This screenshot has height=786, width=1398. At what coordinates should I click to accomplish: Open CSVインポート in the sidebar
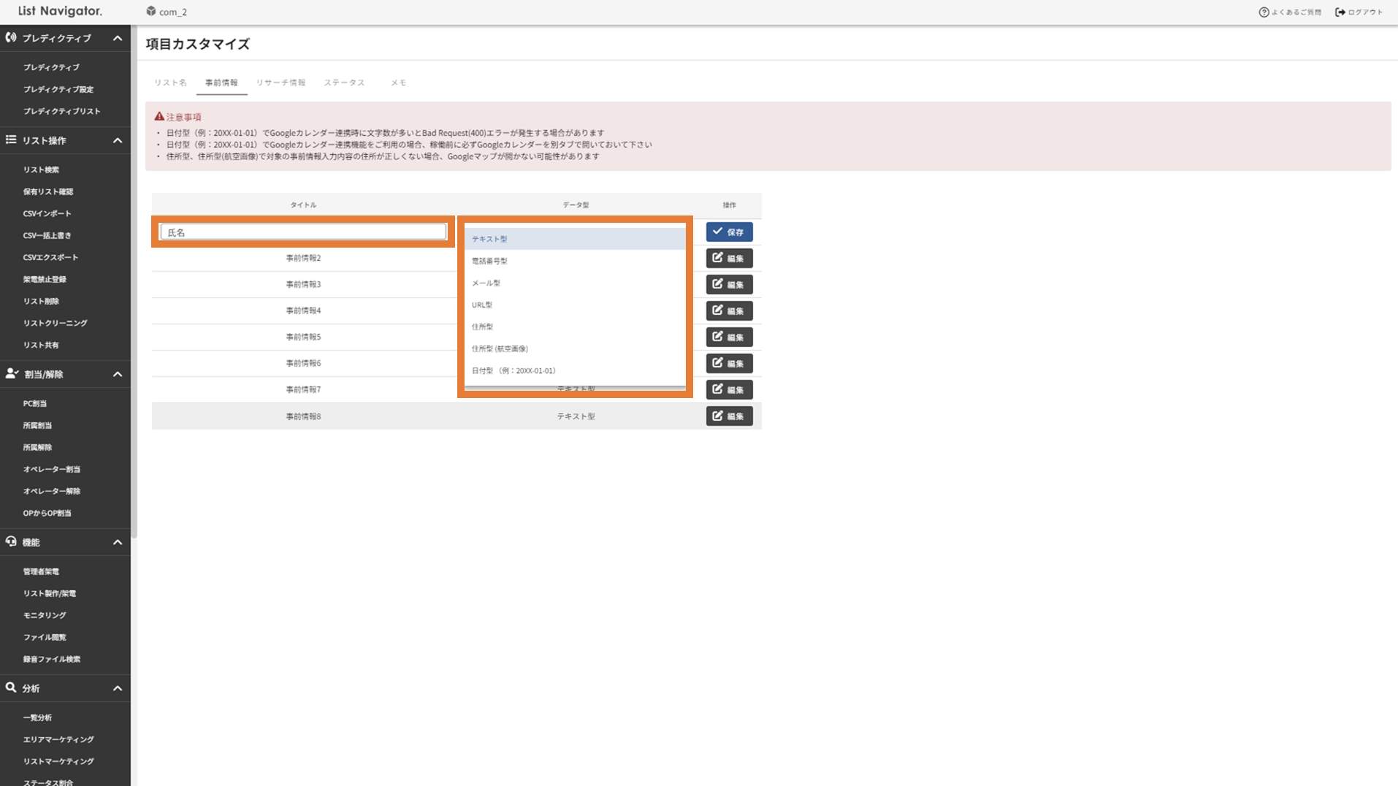[x=47, y=213]
